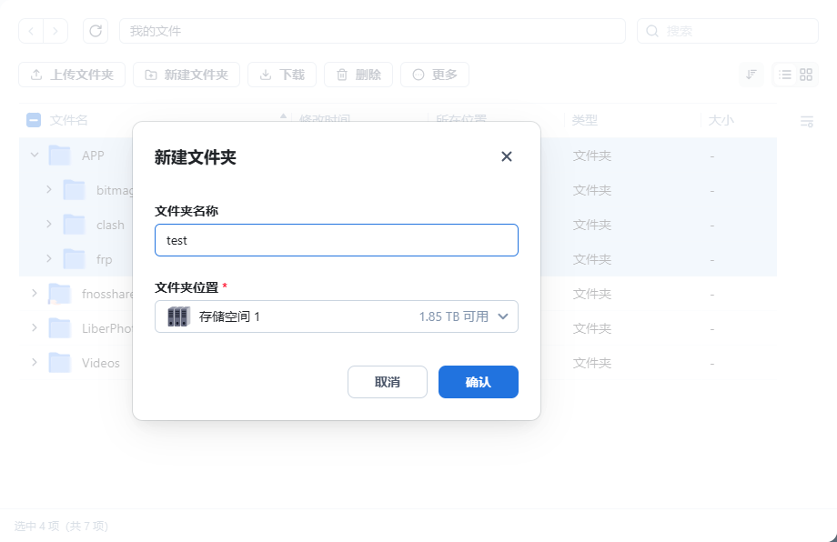Click 上传文件夹 button
This screenshot has width=837, height=542.
pyautogui.click(x=72, y=75)
